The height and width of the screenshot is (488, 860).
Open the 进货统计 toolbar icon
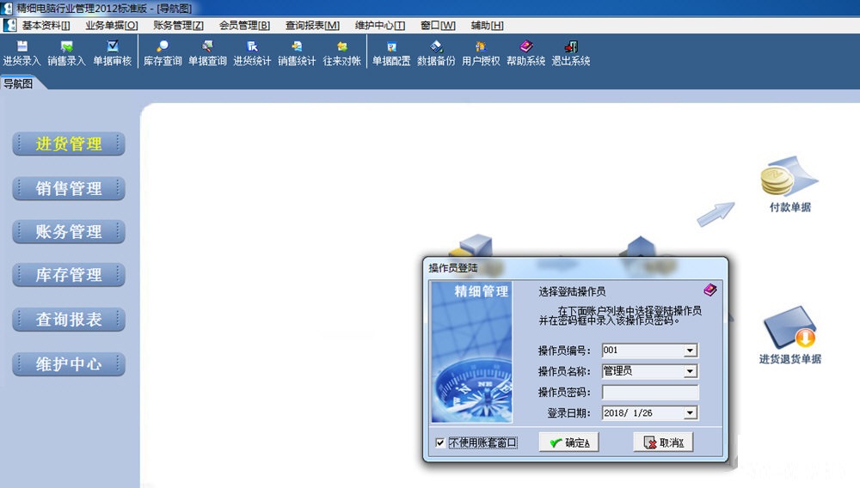coord(252,53)
